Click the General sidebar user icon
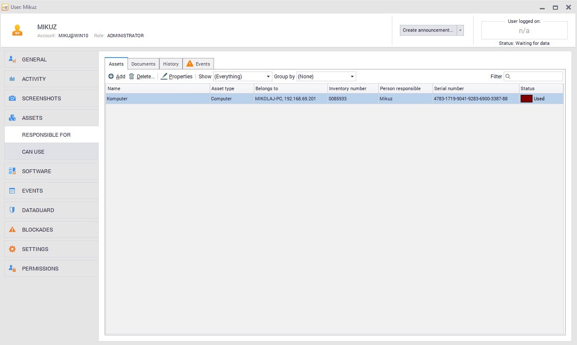Viewport: 577px width, 345px height. click(12, 60)
